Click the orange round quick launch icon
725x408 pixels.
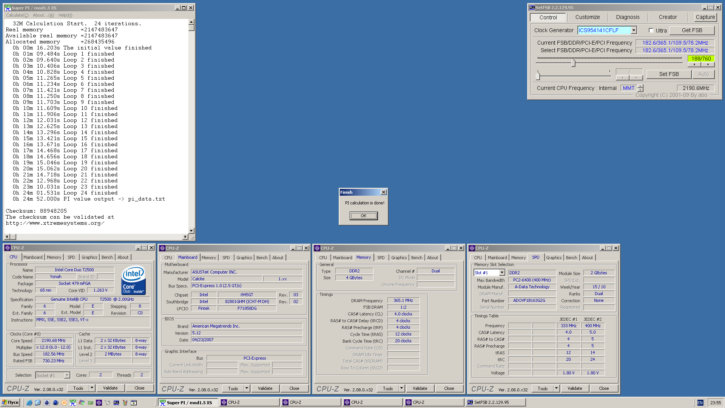point(64,403)
